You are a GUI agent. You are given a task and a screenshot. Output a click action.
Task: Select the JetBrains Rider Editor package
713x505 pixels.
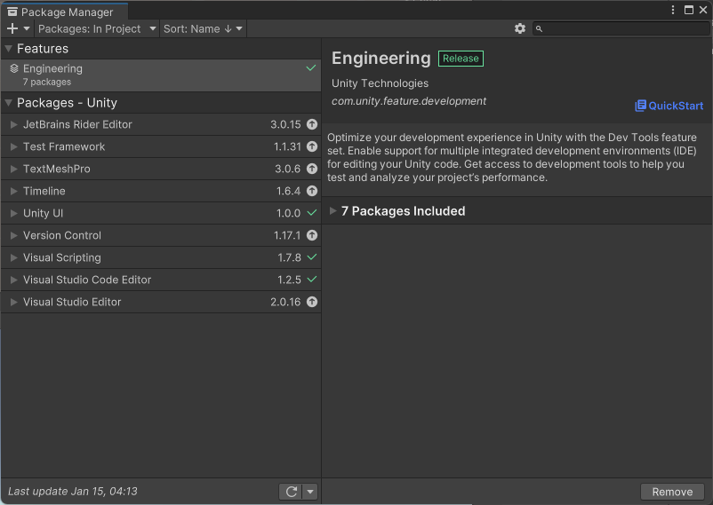tap(161, 124)
